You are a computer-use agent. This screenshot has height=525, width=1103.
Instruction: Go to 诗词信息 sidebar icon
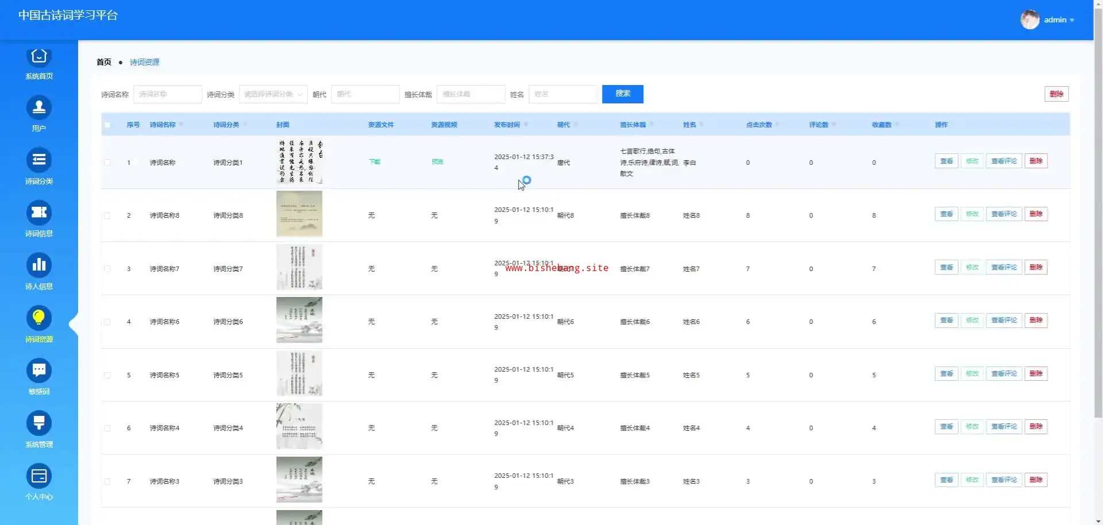click(38, 213)
